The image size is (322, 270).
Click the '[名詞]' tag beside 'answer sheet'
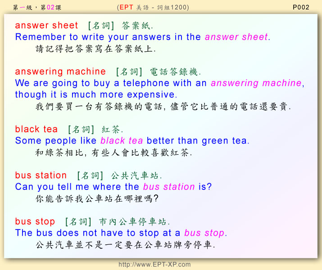point(101,26)
